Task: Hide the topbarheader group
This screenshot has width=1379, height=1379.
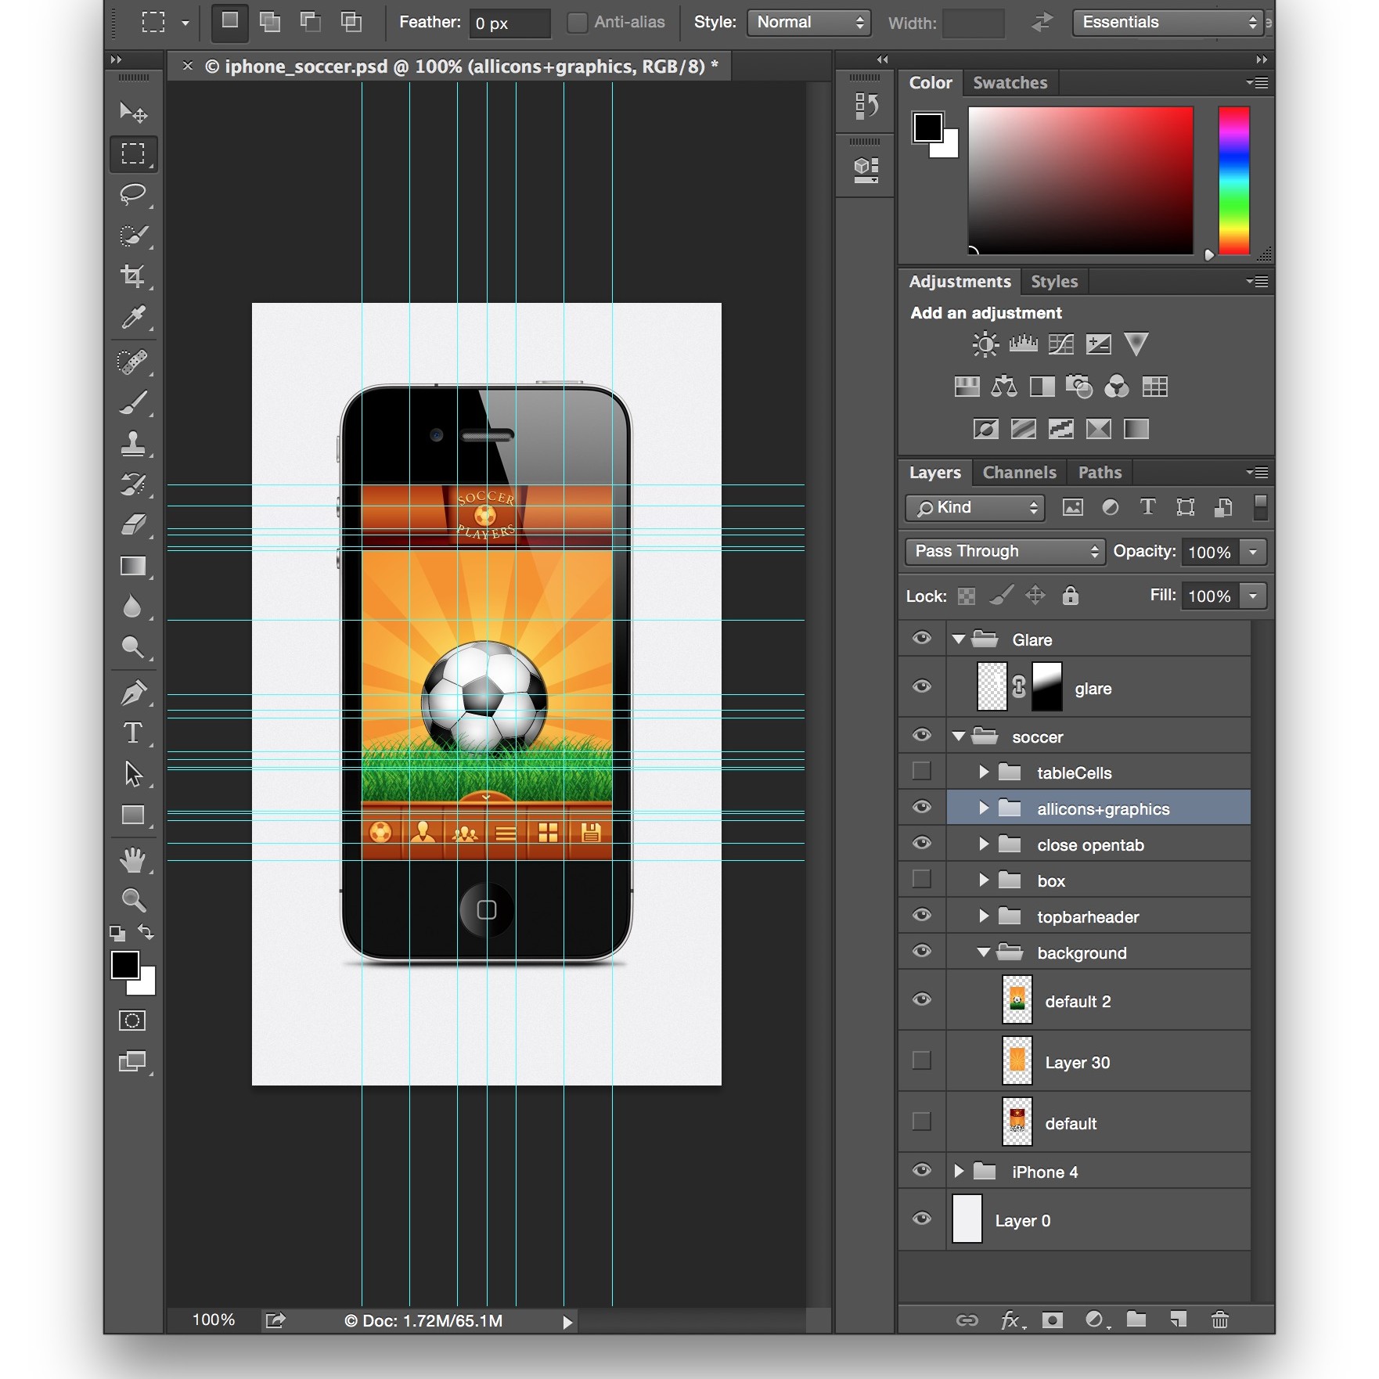Action: [922, 916]
